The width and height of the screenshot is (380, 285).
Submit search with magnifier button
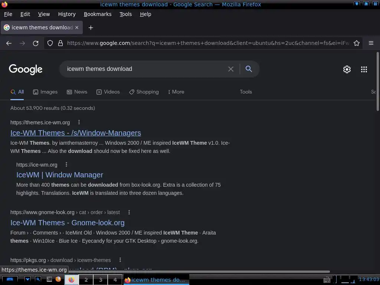[x=249, y=69]
